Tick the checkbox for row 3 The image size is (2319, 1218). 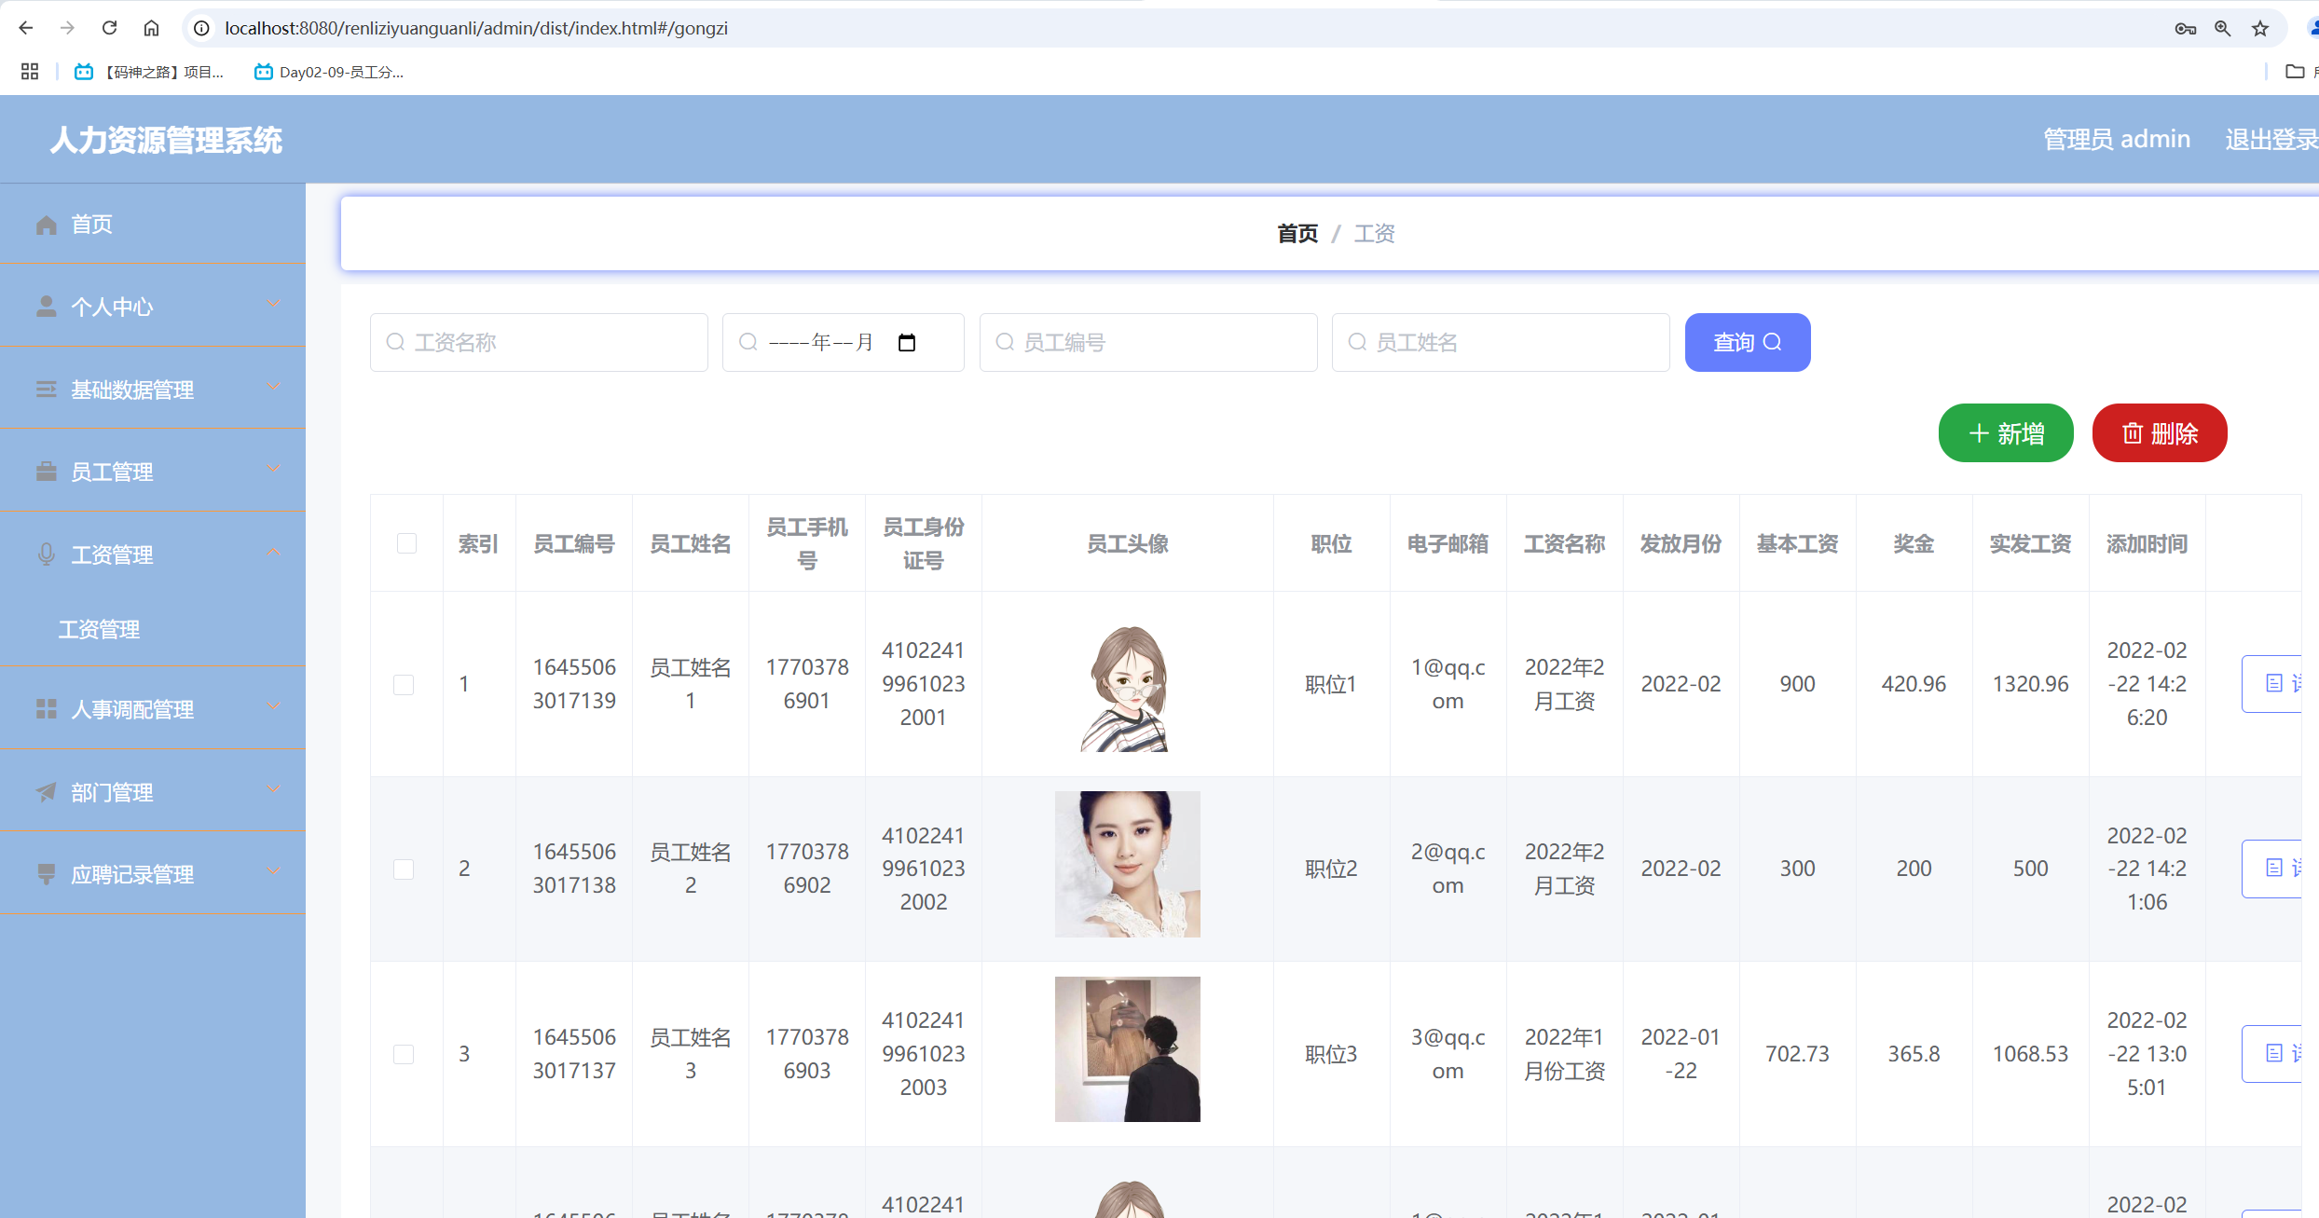pyautogui.click(x=404, y=1054)
